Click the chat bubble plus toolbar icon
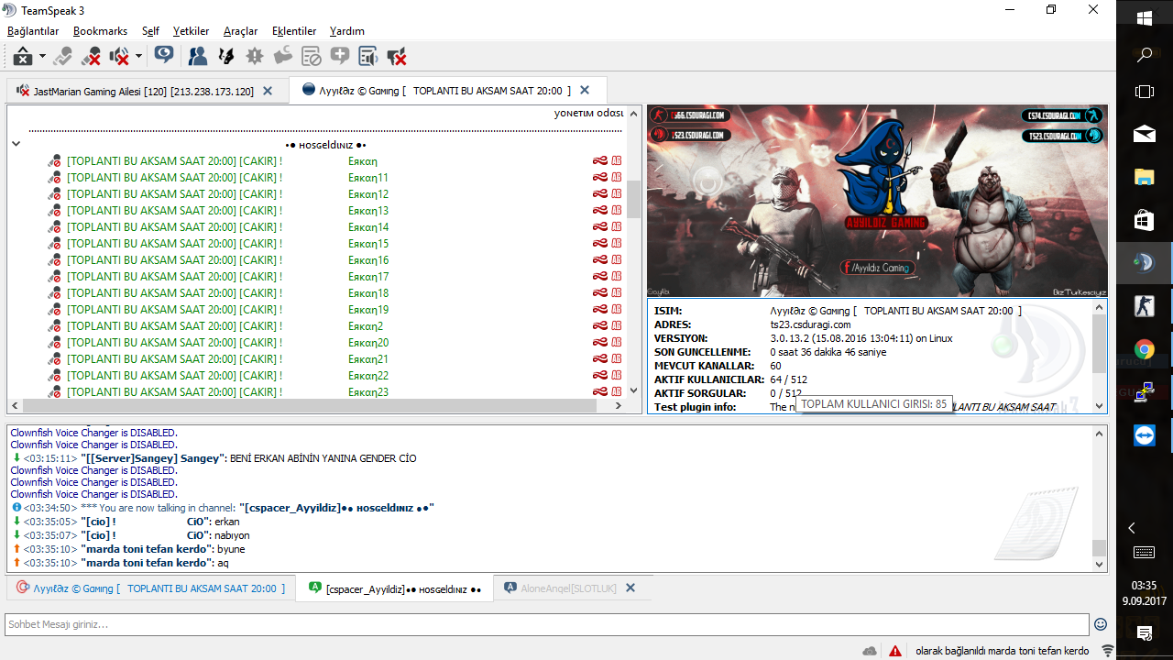 point(340,56)
